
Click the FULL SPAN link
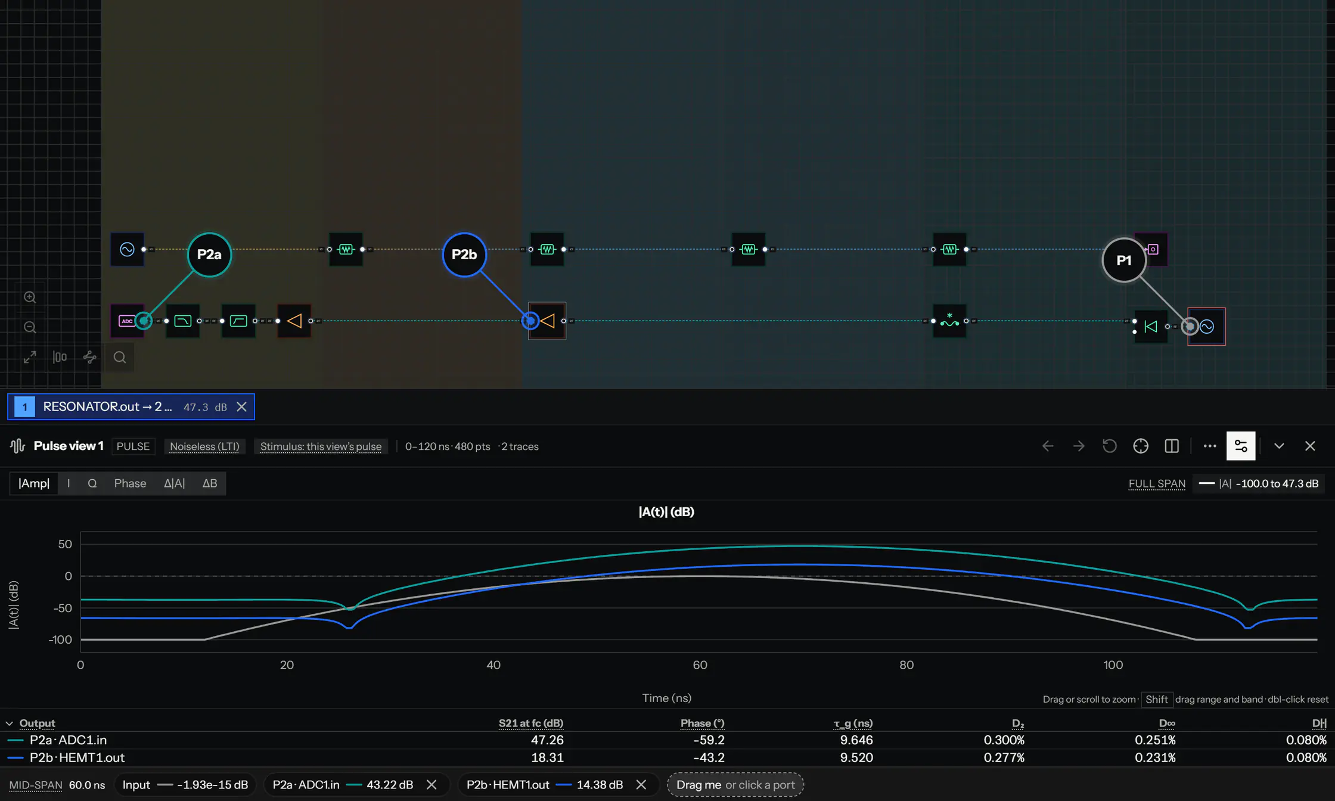[x=1157, y=483]
